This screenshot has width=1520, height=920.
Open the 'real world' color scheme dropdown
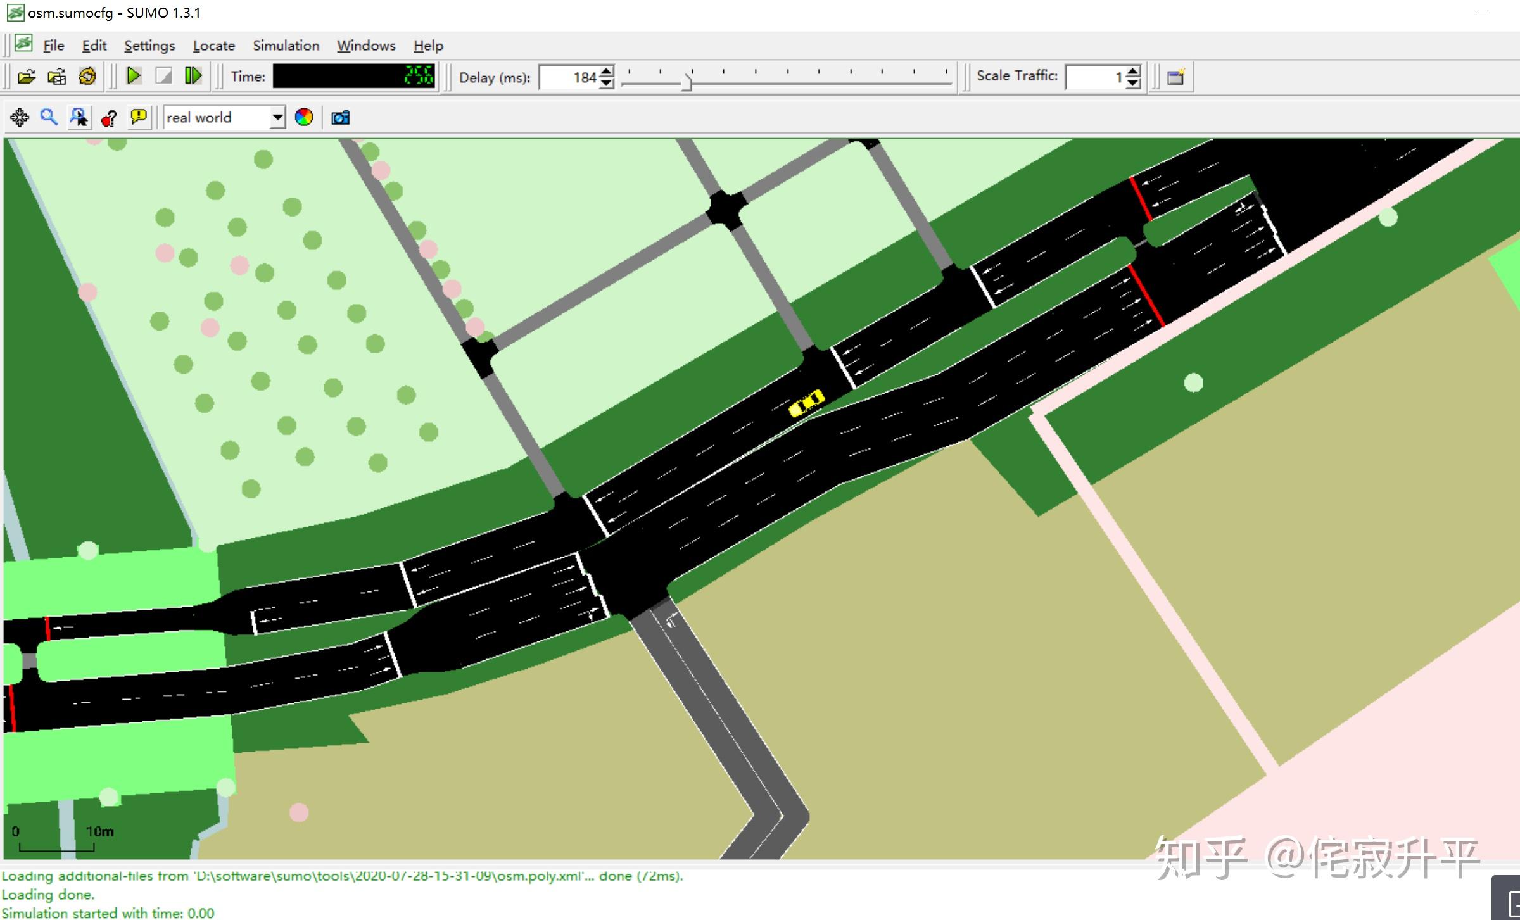click(277, 118)
